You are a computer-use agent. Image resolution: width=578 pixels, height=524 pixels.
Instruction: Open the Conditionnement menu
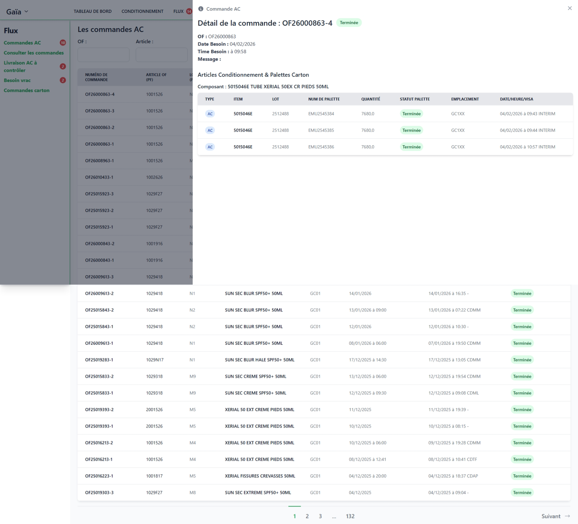coord(142,11)
